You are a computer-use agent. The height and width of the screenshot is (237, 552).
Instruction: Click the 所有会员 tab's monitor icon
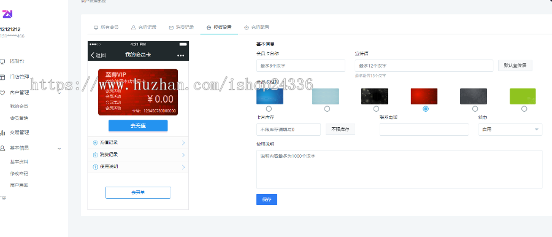pyautogui.click(x=96, y=27)
